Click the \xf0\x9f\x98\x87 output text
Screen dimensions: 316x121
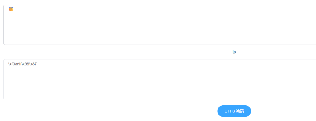23,64
